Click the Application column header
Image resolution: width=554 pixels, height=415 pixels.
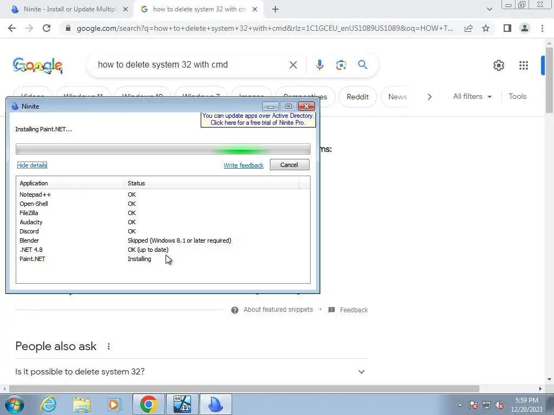[70, 183]
